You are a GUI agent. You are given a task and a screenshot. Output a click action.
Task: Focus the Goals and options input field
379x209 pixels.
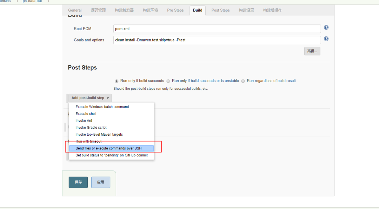[217, 40]
